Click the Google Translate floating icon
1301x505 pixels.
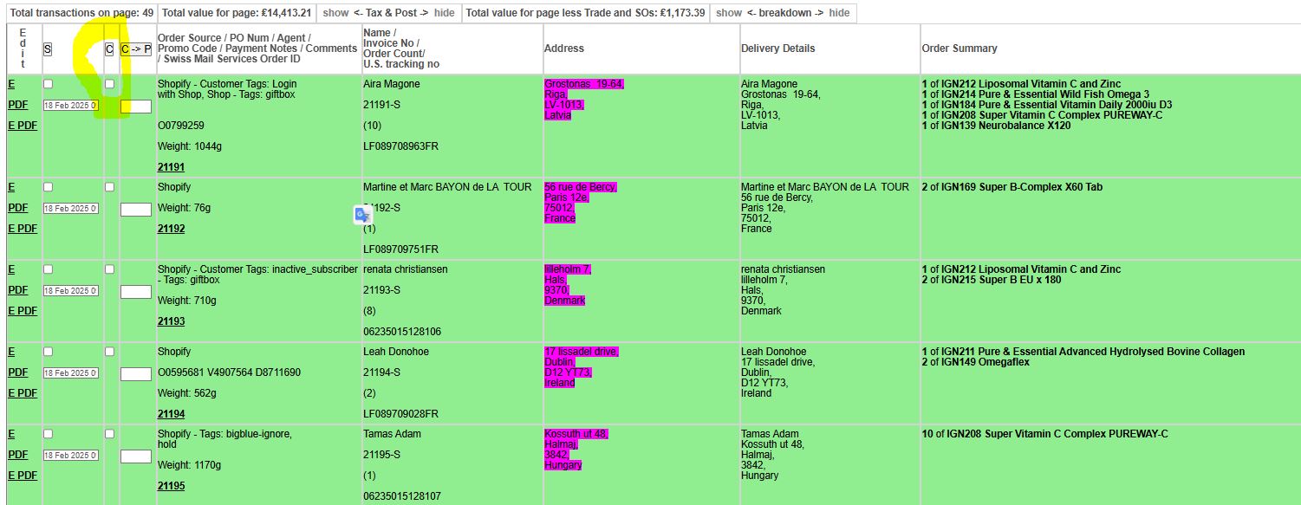(x=362, y=215)
